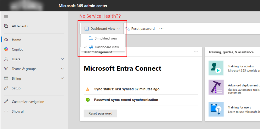Expand the Billing navigation chevron

[62, 79]
